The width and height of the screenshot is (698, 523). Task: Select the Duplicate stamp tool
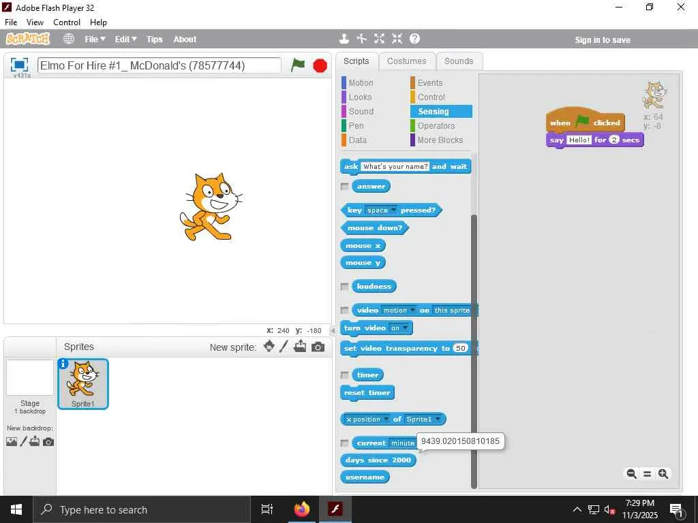(x=344, y=39)
